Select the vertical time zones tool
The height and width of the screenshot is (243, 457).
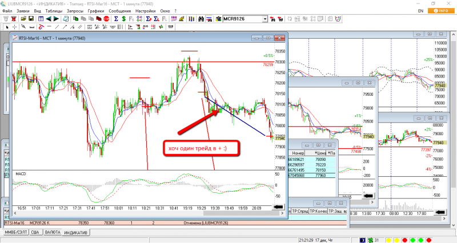click(120, 27)
